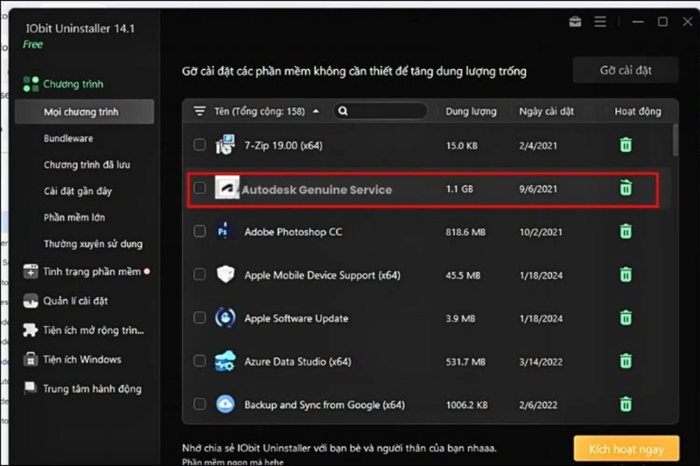Check Apple Mobile Device Support box
This screenshot has width=700, height=466.
click(199, 275)
